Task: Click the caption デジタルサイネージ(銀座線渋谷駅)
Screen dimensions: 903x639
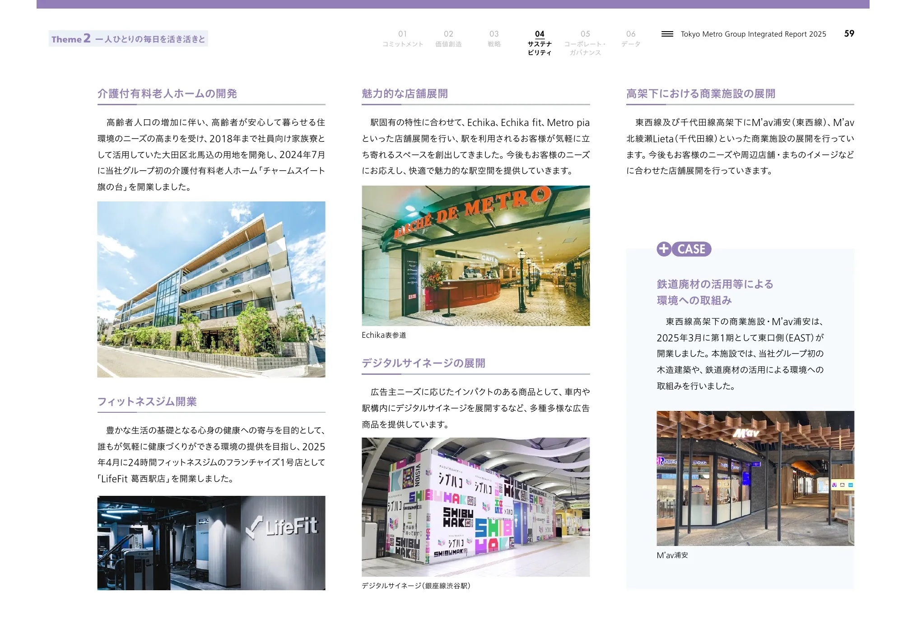Action: (x=416, y=586)
